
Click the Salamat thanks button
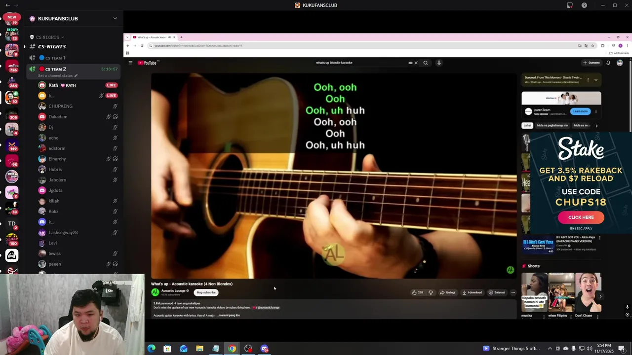pyautogui.click(x=497, y=292)
